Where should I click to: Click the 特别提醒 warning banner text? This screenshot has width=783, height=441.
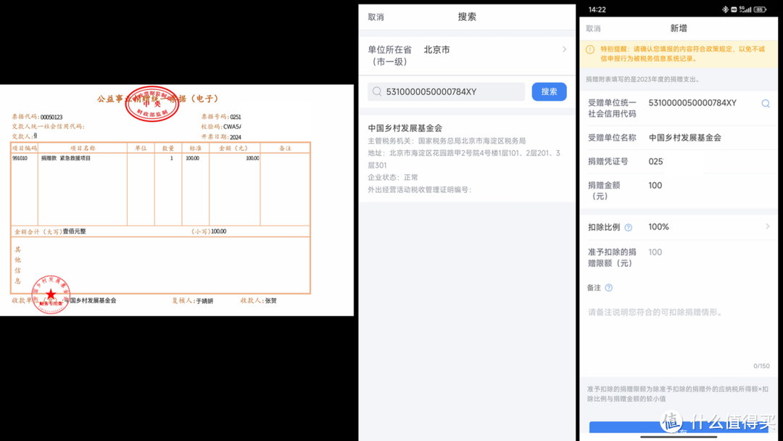[x=682, y=54]
